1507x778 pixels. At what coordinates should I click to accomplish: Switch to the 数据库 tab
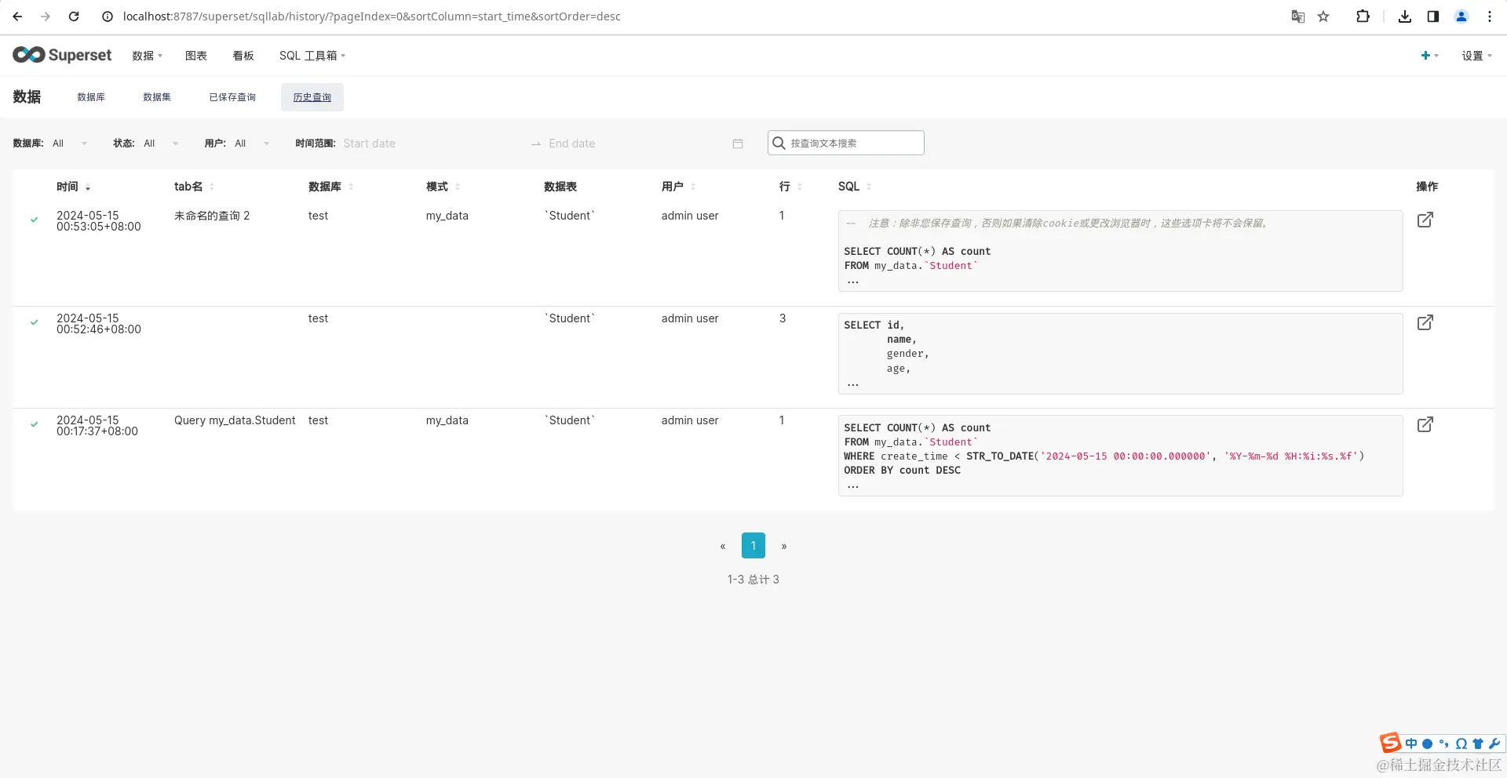coord(91,97)
